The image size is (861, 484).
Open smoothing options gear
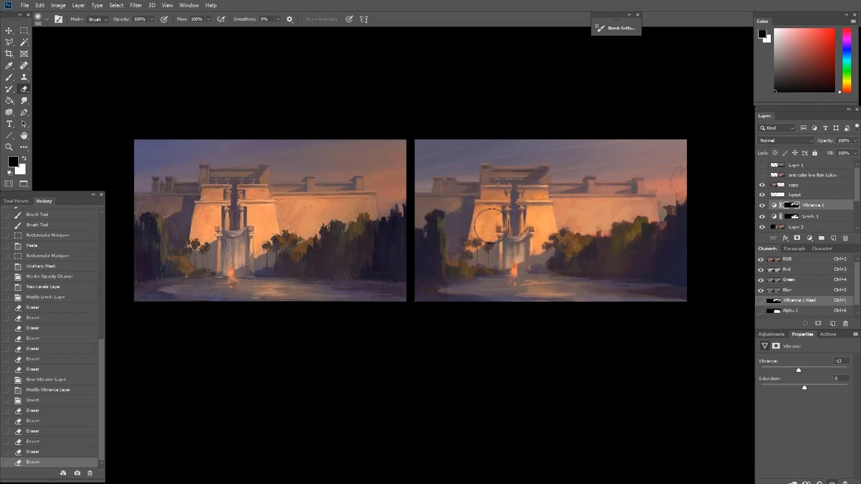click(290, 19)
